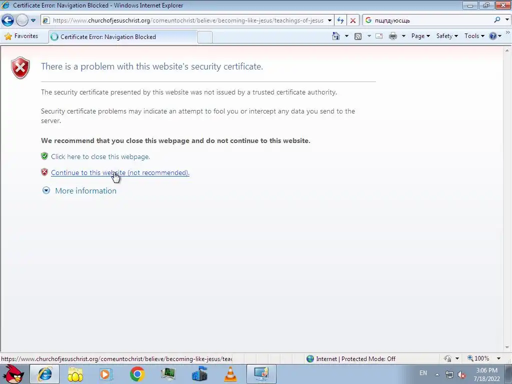This screenshot has height=384, width=512.
Task: Click the RSS Feeds icon
Action: (x=358, y=36)
